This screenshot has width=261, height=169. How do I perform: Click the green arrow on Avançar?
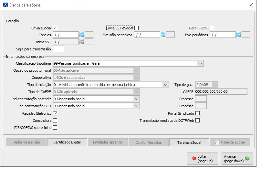tap(247, 158)
